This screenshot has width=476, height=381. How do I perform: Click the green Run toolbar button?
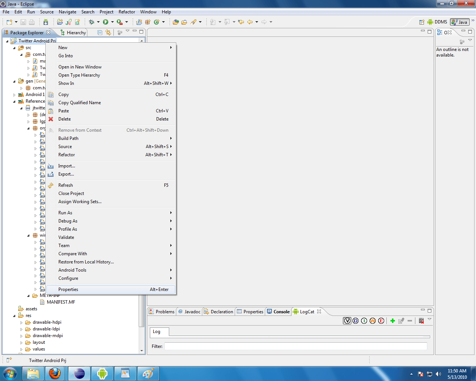click(106, 22)
